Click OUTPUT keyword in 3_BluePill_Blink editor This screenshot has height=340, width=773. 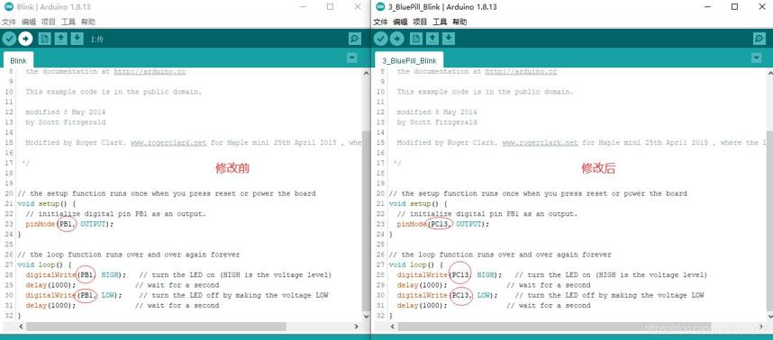[x=468, y=224]
